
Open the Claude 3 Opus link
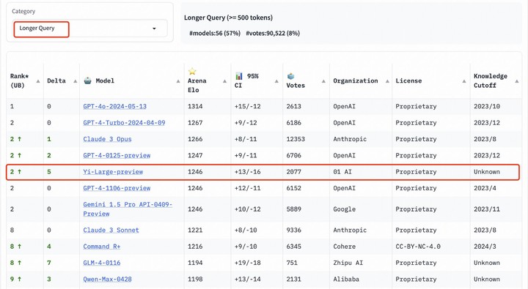point(107,139)
